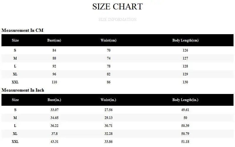Select body length value 50.39 in inches

[x=185, y=126]
